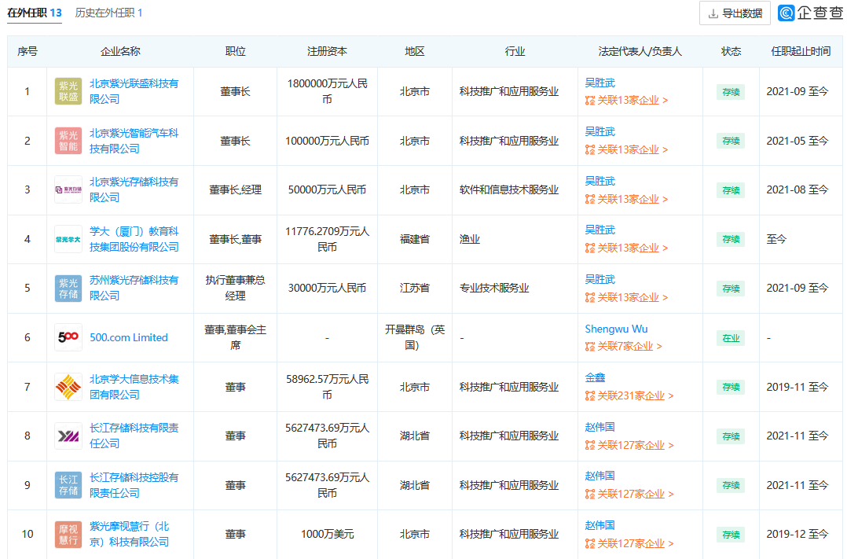Screen dimensions: 847x559
Task: Click 存续 status tag in row 1
Action: (x=731, y=92)
